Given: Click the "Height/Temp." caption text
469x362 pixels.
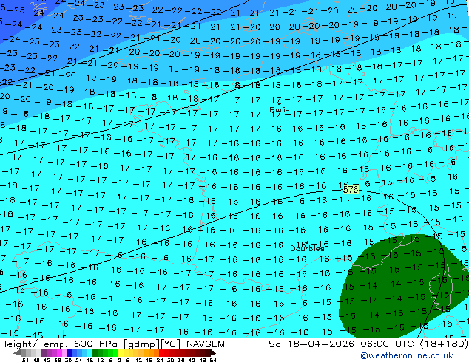Looking at the screenshot, I should pyautogui.click(x=36, y=344).
